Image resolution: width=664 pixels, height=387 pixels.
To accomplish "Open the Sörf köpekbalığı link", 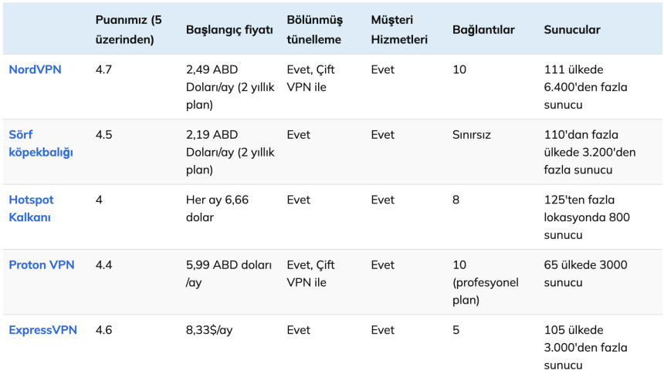I will pyautogui.click(x=40, y=143).
